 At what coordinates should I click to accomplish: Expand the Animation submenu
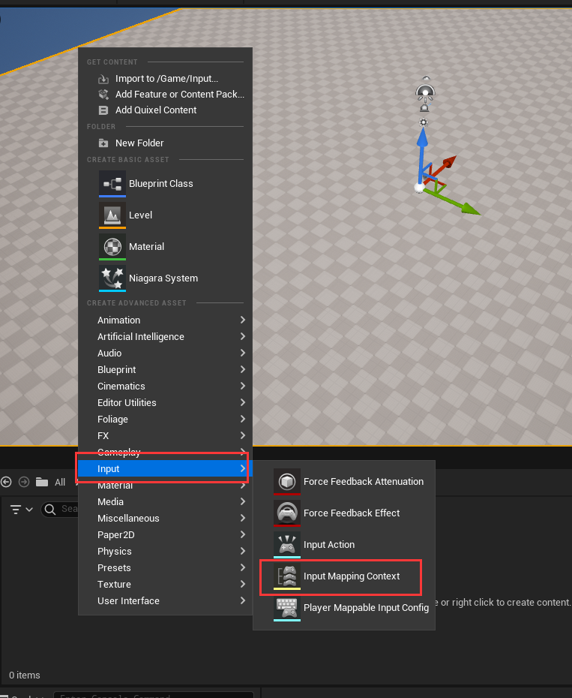coord(165,320)
